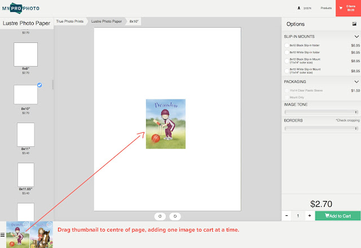Viewport: 361px width, 248px height.
Task: Select 8x10 Black Slip-in folder option
Action: click(x=287, y=45)
